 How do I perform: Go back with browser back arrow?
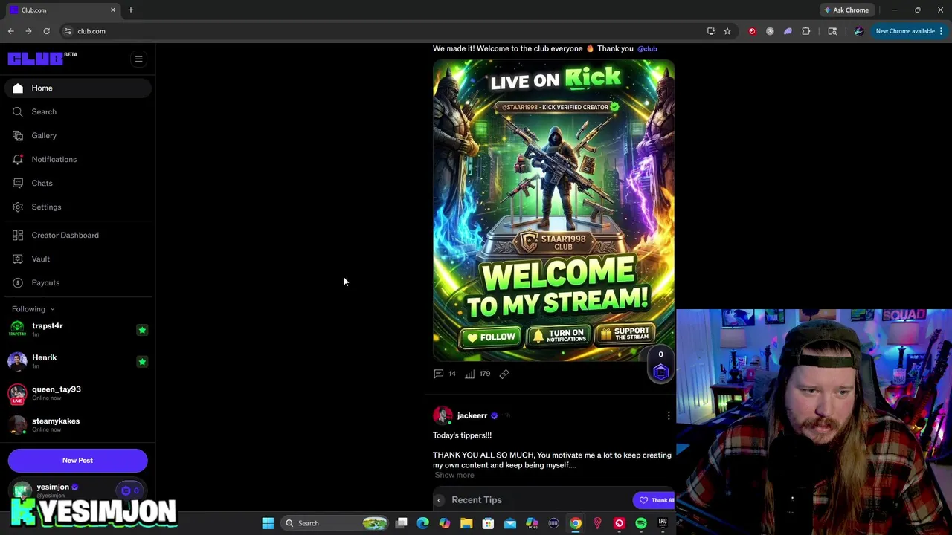pos(10,31)
